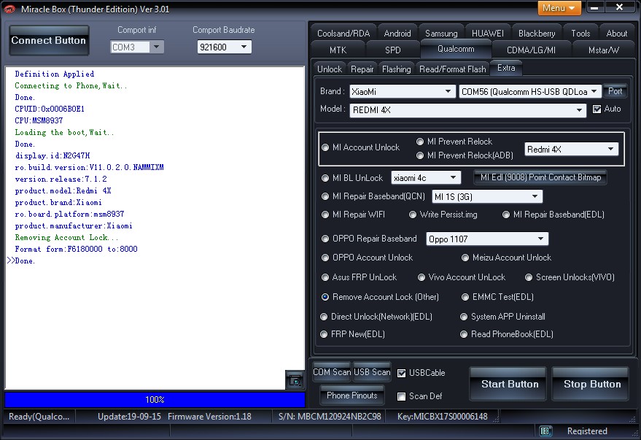641x440 pixels.
Task: Click the status bar icon beside Registered
Action: (545, 431)
